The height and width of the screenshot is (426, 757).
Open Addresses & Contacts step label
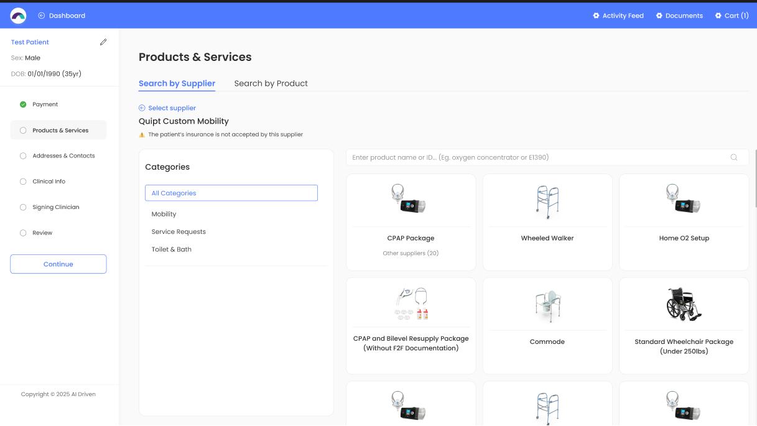point(63,156)
